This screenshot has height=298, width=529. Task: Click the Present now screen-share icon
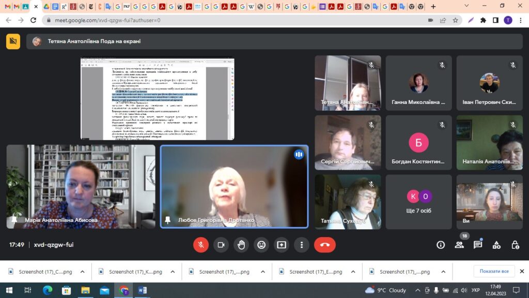(282, 245)
